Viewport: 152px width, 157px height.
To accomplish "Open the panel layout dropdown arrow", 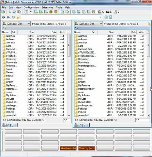I will 31,12.
